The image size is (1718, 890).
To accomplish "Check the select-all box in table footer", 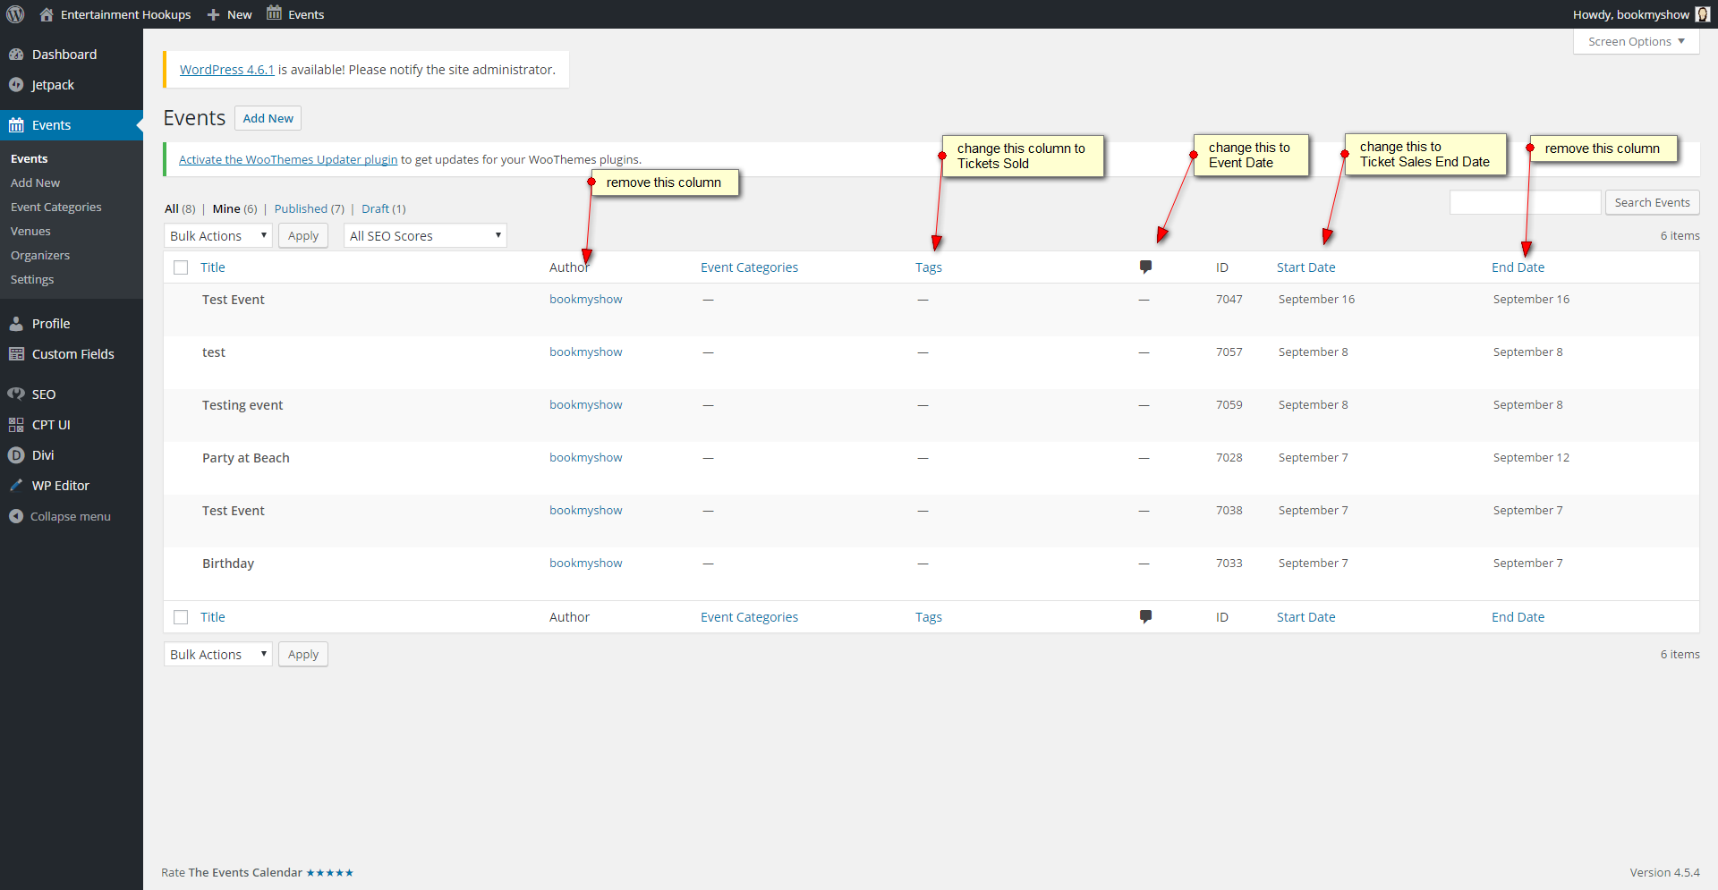I will pyautogui.click(x=181, y=617).
